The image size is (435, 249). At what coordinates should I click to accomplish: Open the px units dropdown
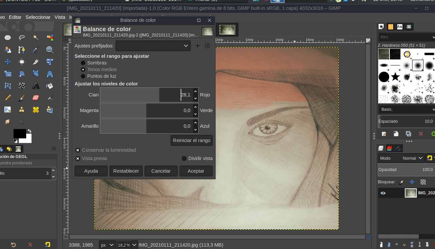point(107,245)
